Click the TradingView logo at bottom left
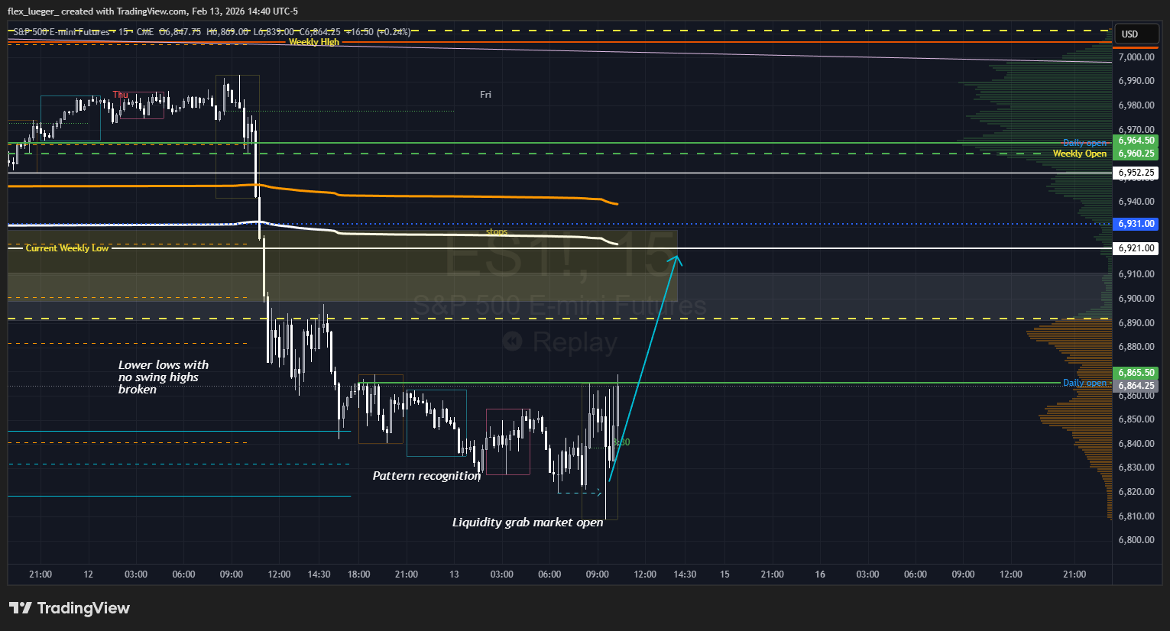This screenshot has height=631, width=1170. pyautogui.click(x=70, y=608)
